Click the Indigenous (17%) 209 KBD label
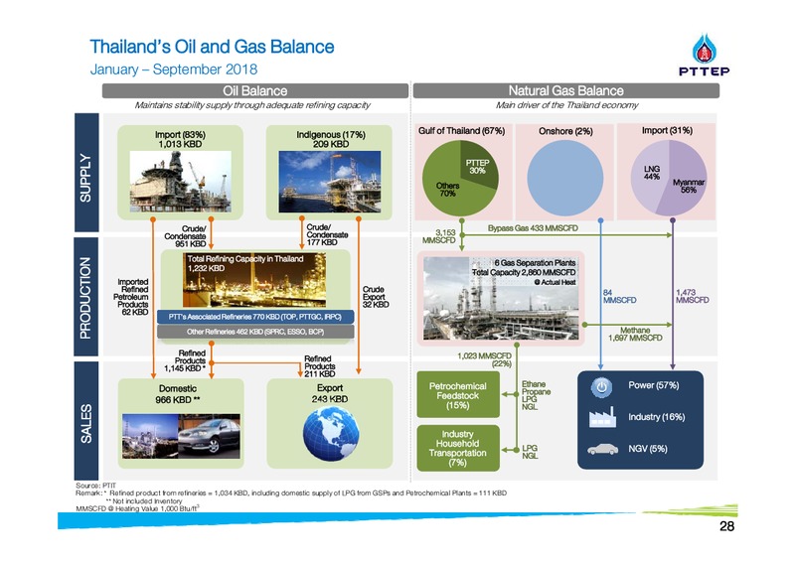The image size is (795, 562). click(331, 139)
